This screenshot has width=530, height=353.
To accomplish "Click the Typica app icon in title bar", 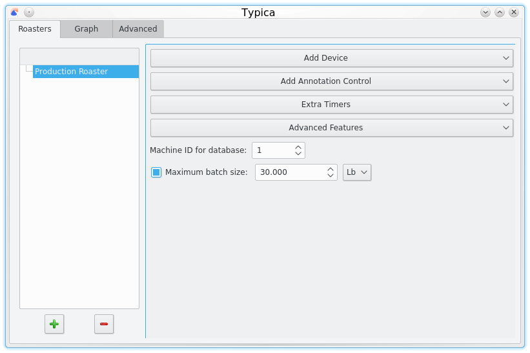I will tap(15, 12).
